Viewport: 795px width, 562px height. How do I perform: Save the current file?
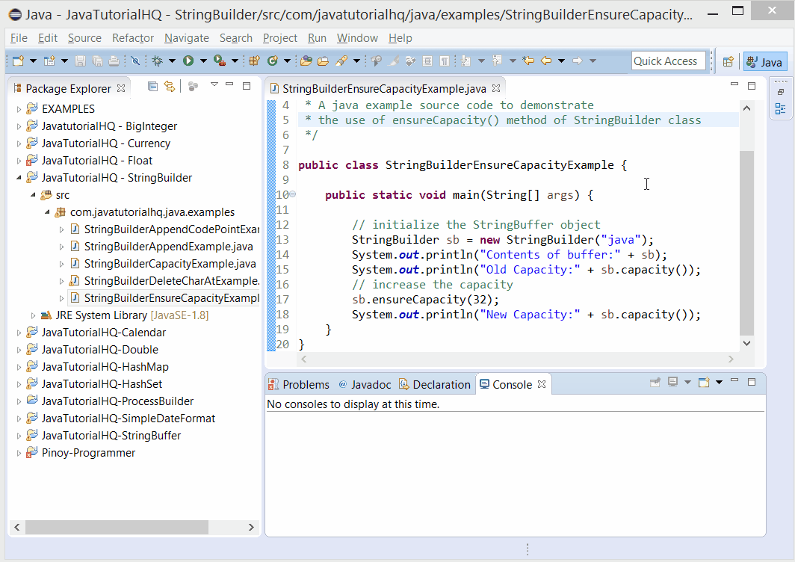point(81,61)
